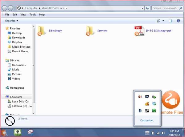185x137 pixels.
Task: Open the Tools menu
Action: tap(33, 14)
